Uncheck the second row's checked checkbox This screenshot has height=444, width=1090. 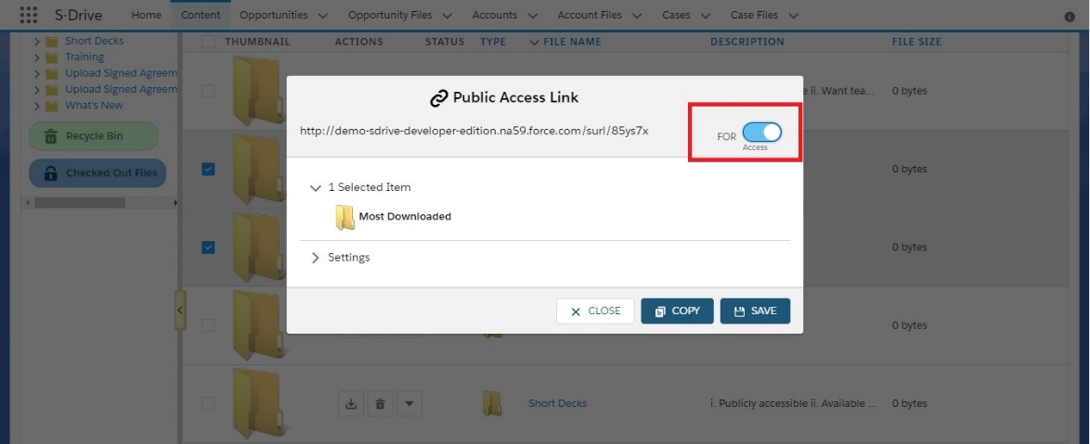click(208, 169)
